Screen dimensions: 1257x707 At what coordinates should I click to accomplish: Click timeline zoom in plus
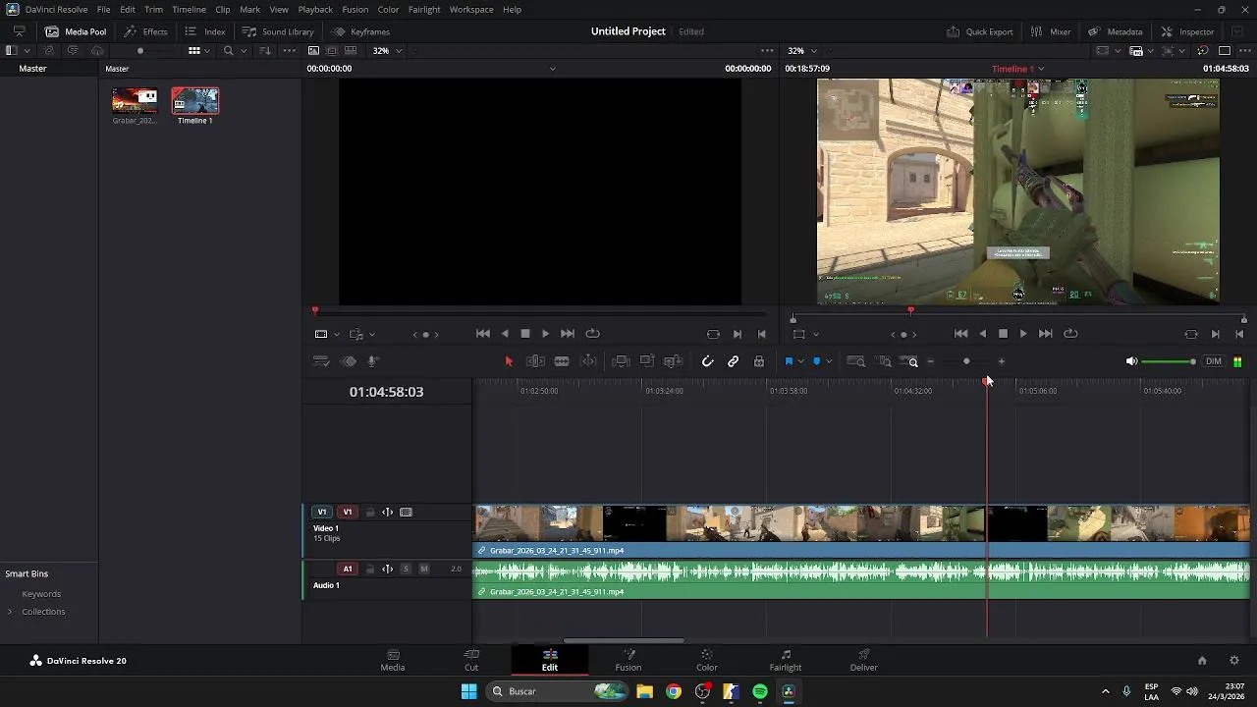click(x=1002, y=361)
